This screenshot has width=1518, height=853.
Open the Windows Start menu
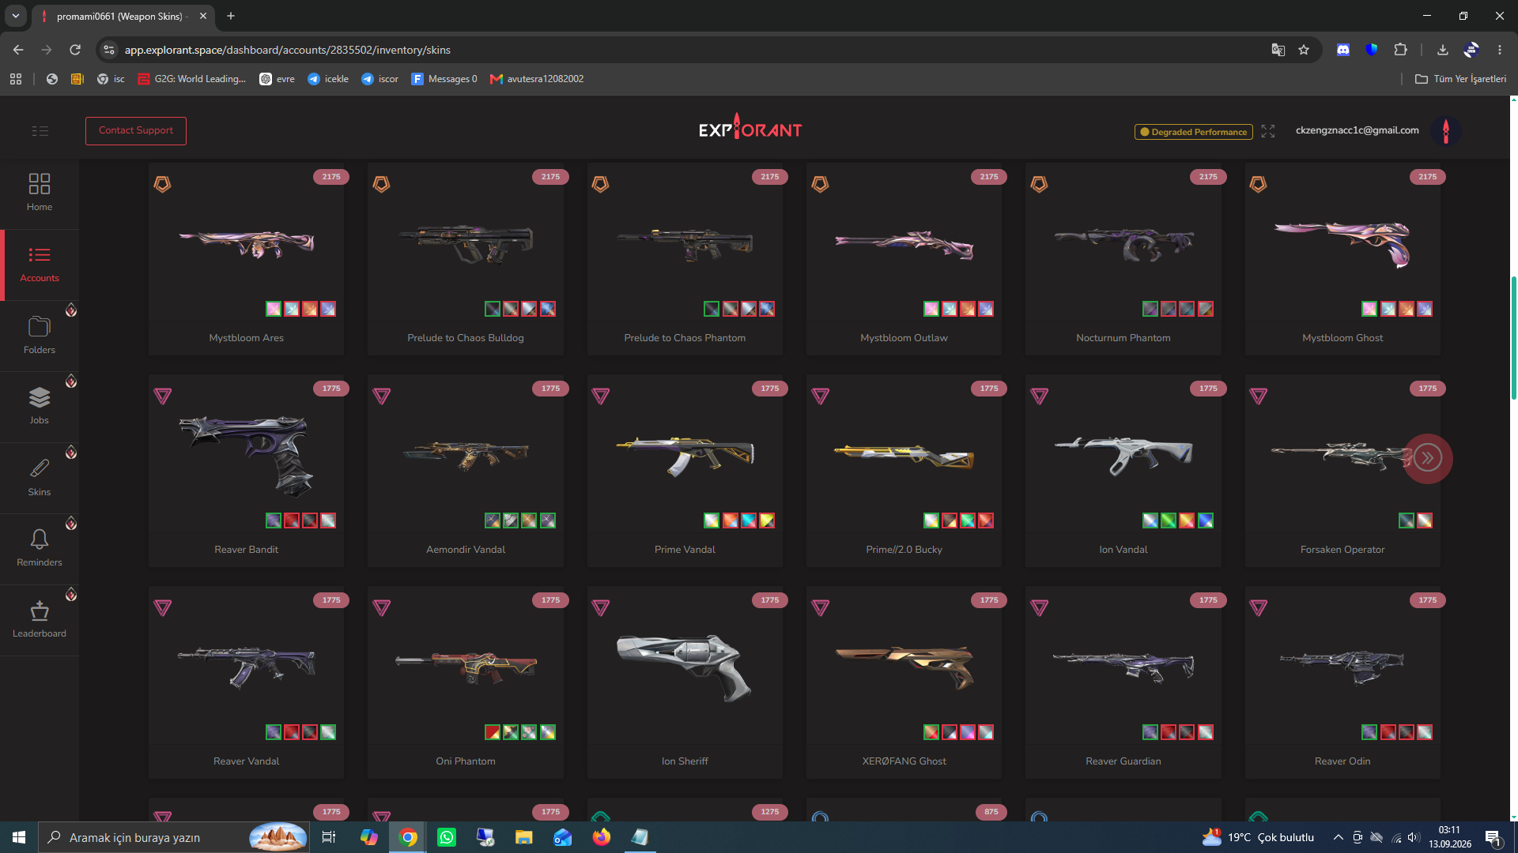coord(19,837)
